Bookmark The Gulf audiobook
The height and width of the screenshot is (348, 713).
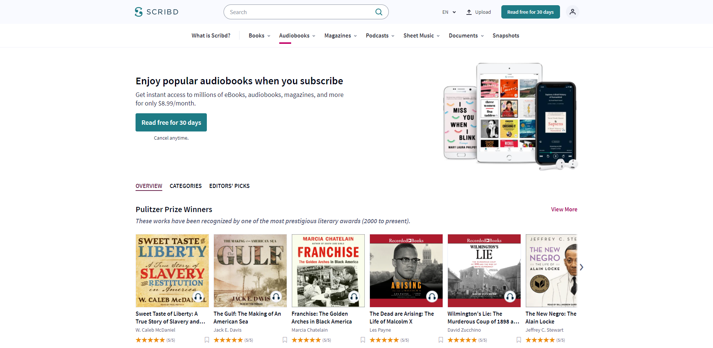point(285,340)
